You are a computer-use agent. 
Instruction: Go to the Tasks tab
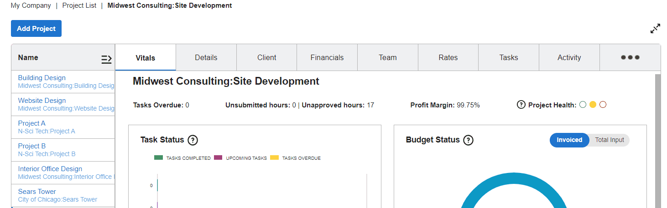click(508, 58)
